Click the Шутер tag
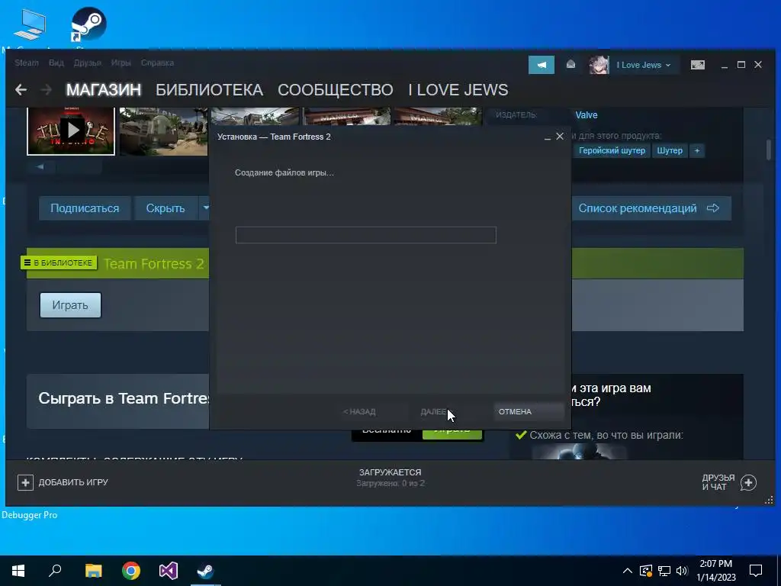Viewport: 781px width, 586px height. 670,150
